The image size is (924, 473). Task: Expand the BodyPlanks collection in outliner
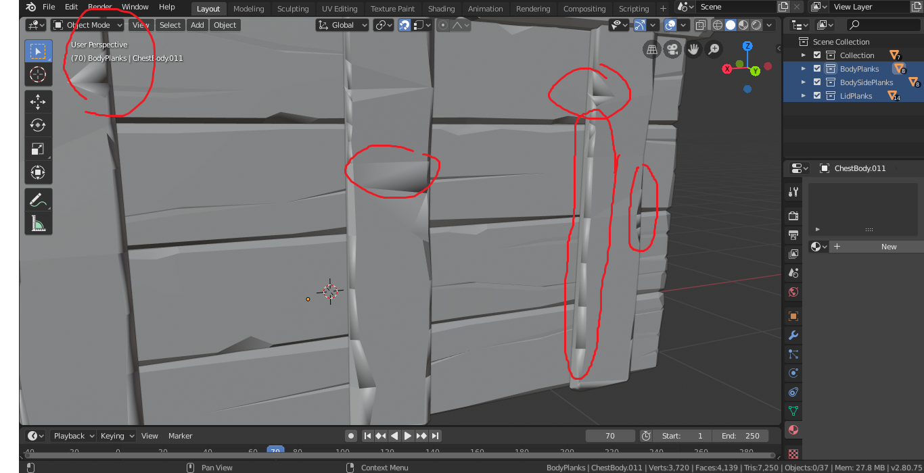pos(804,69)
